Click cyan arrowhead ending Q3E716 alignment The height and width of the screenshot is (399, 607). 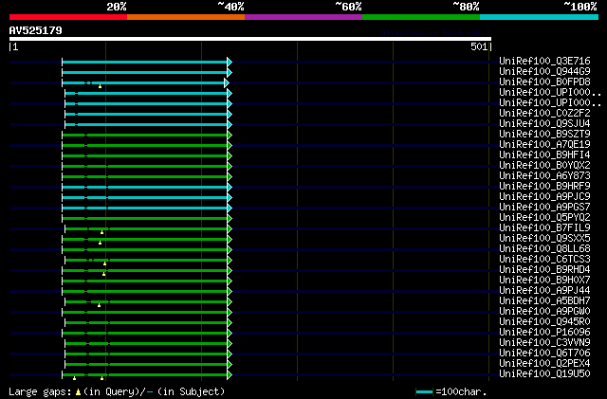point(230,62)
